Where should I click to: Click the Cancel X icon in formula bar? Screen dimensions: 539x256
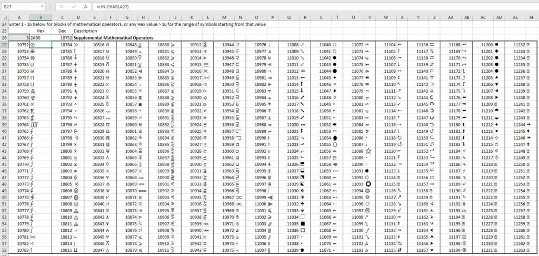click(x=61, y=6)
